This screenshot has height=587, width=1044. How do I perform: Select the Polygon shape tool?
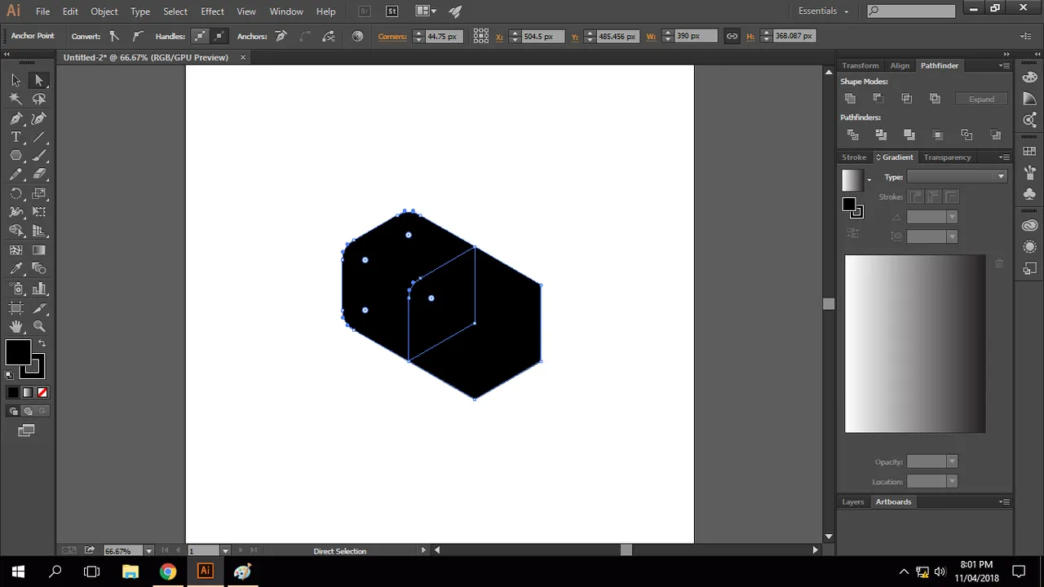coord(15,156)
